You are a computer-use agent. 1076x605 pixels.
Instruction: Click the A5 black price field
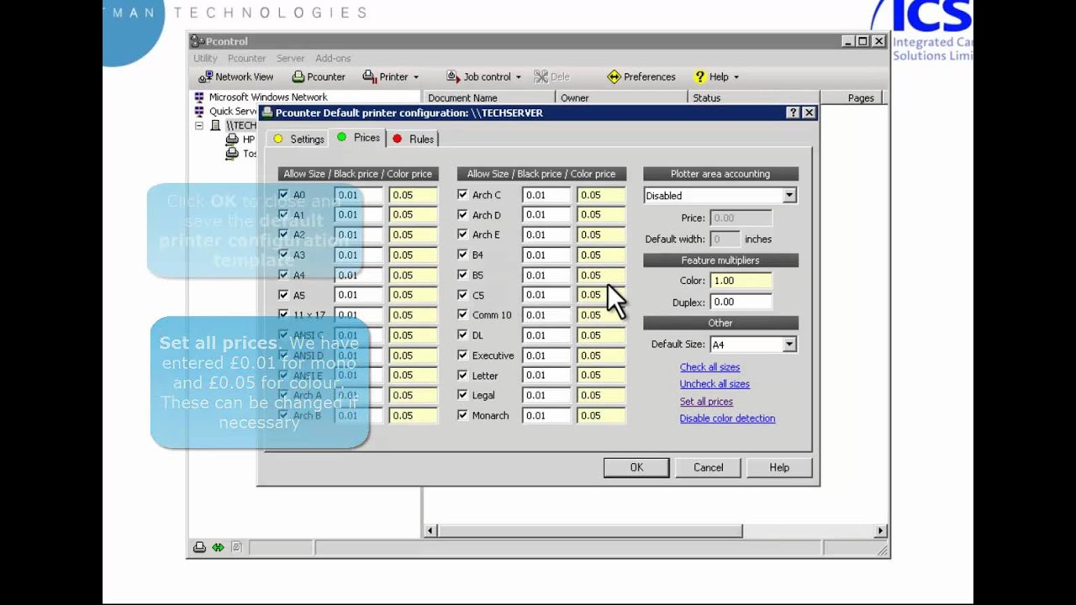[x=358, y=295]
